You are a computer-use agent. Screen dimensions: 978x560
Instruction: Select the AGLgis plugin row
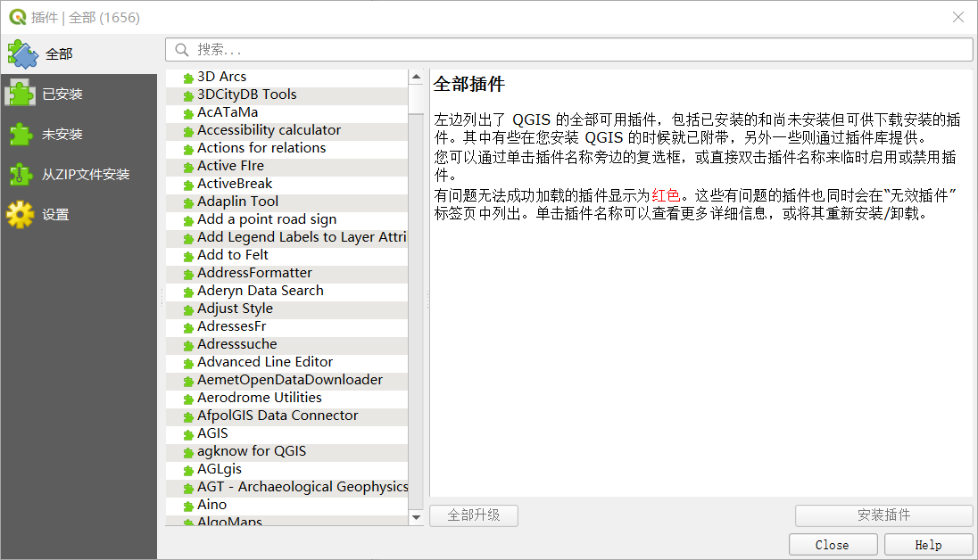click(287, 470)
